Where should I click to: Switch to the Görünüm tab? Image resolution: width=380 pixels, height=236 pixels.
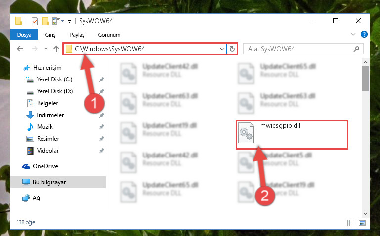[109, 35]
